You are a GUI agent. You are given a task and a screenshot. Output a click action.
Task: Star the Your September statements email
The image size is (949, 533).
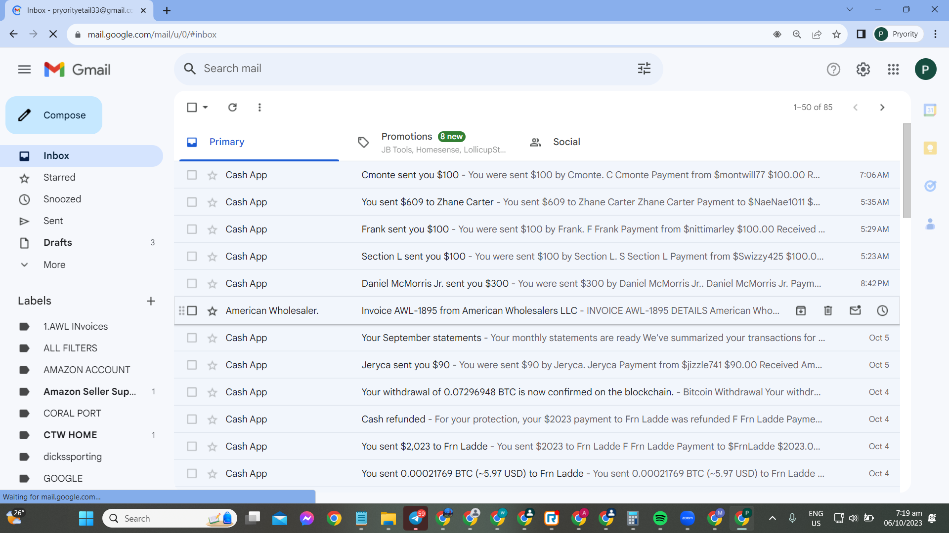click(x=212, y=338)
